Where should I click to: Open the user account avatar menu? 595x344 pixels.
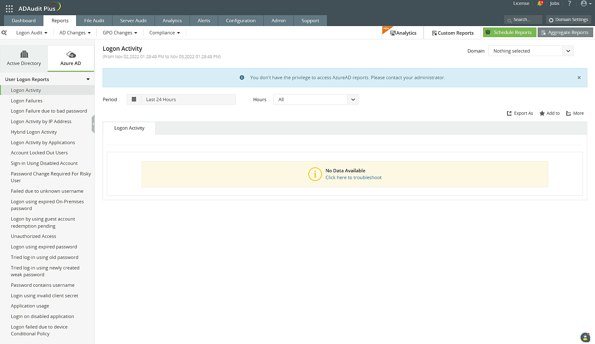point(584,3)
